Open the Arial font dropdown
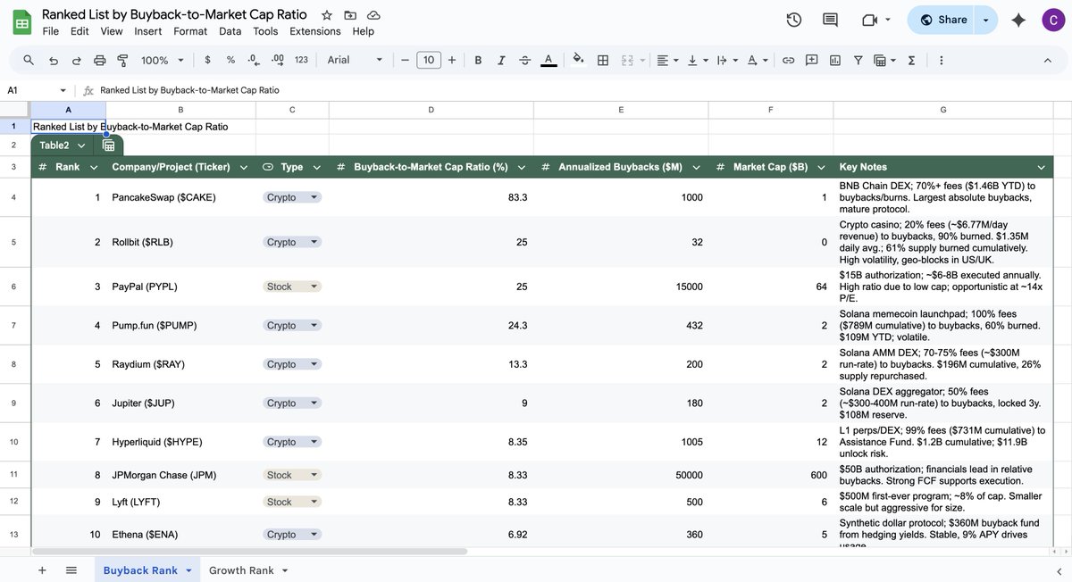Viewport: 1072px width, 582px height. (x=355, y=60)
